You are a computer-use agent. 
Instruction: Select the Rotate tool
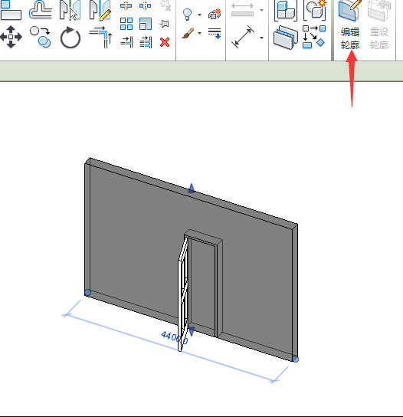point(70,38)
